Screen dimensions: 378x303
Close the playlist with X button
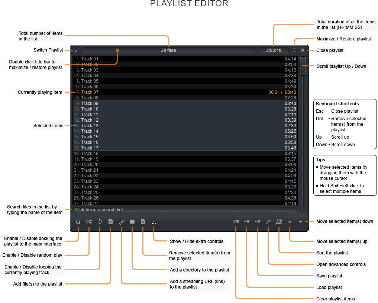tap(303, 50)
